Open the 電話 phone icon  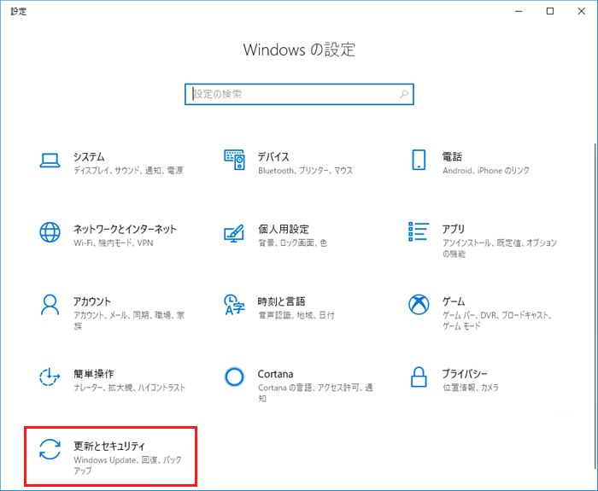[419, 160]
